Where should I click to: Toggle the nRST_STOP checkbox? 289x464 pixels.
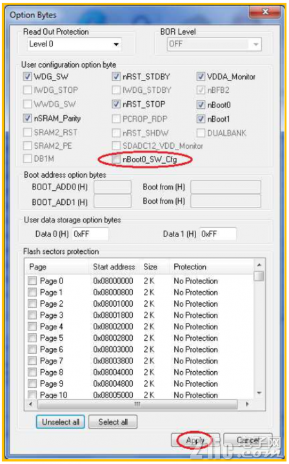click(116, 104)
